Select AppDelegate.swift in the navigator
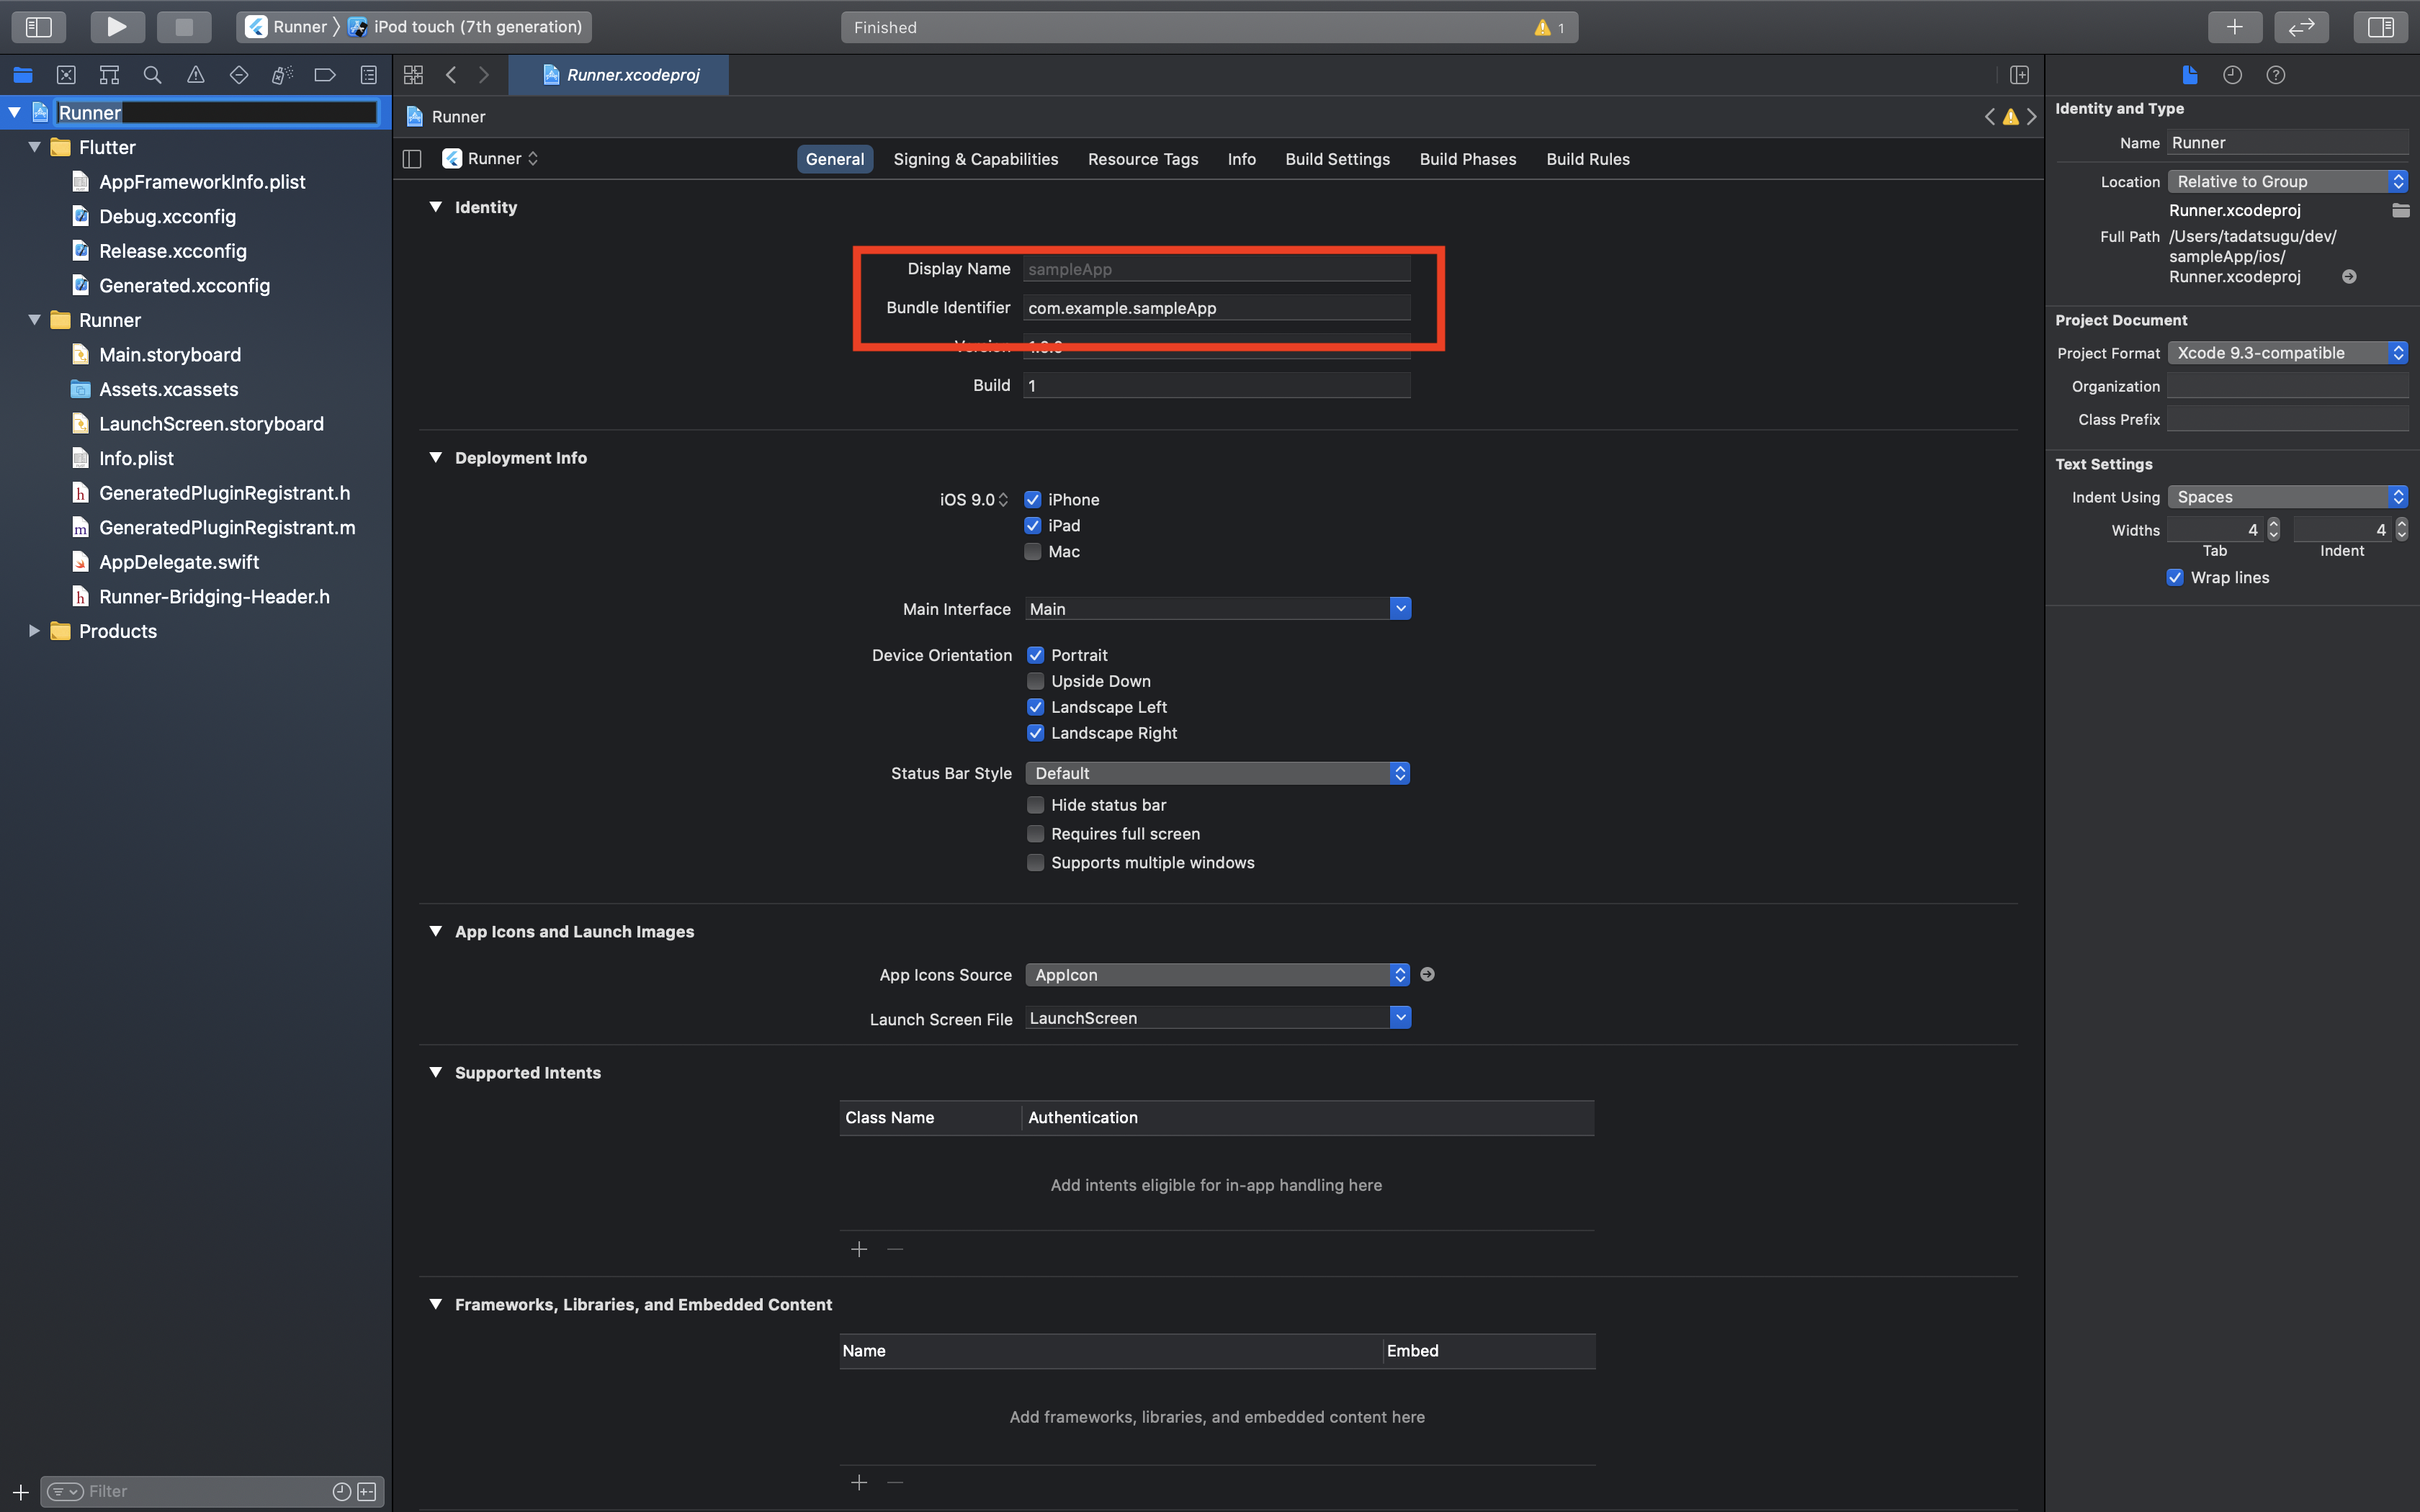 tap(179, 562)
